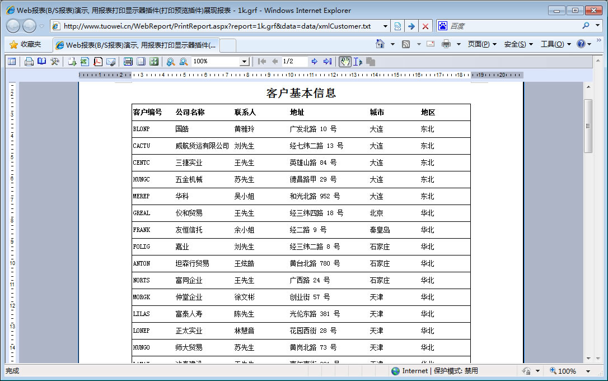Export report to PDF with red icon
This screenshot has height=381, width=608.
(x=98, y=62)
